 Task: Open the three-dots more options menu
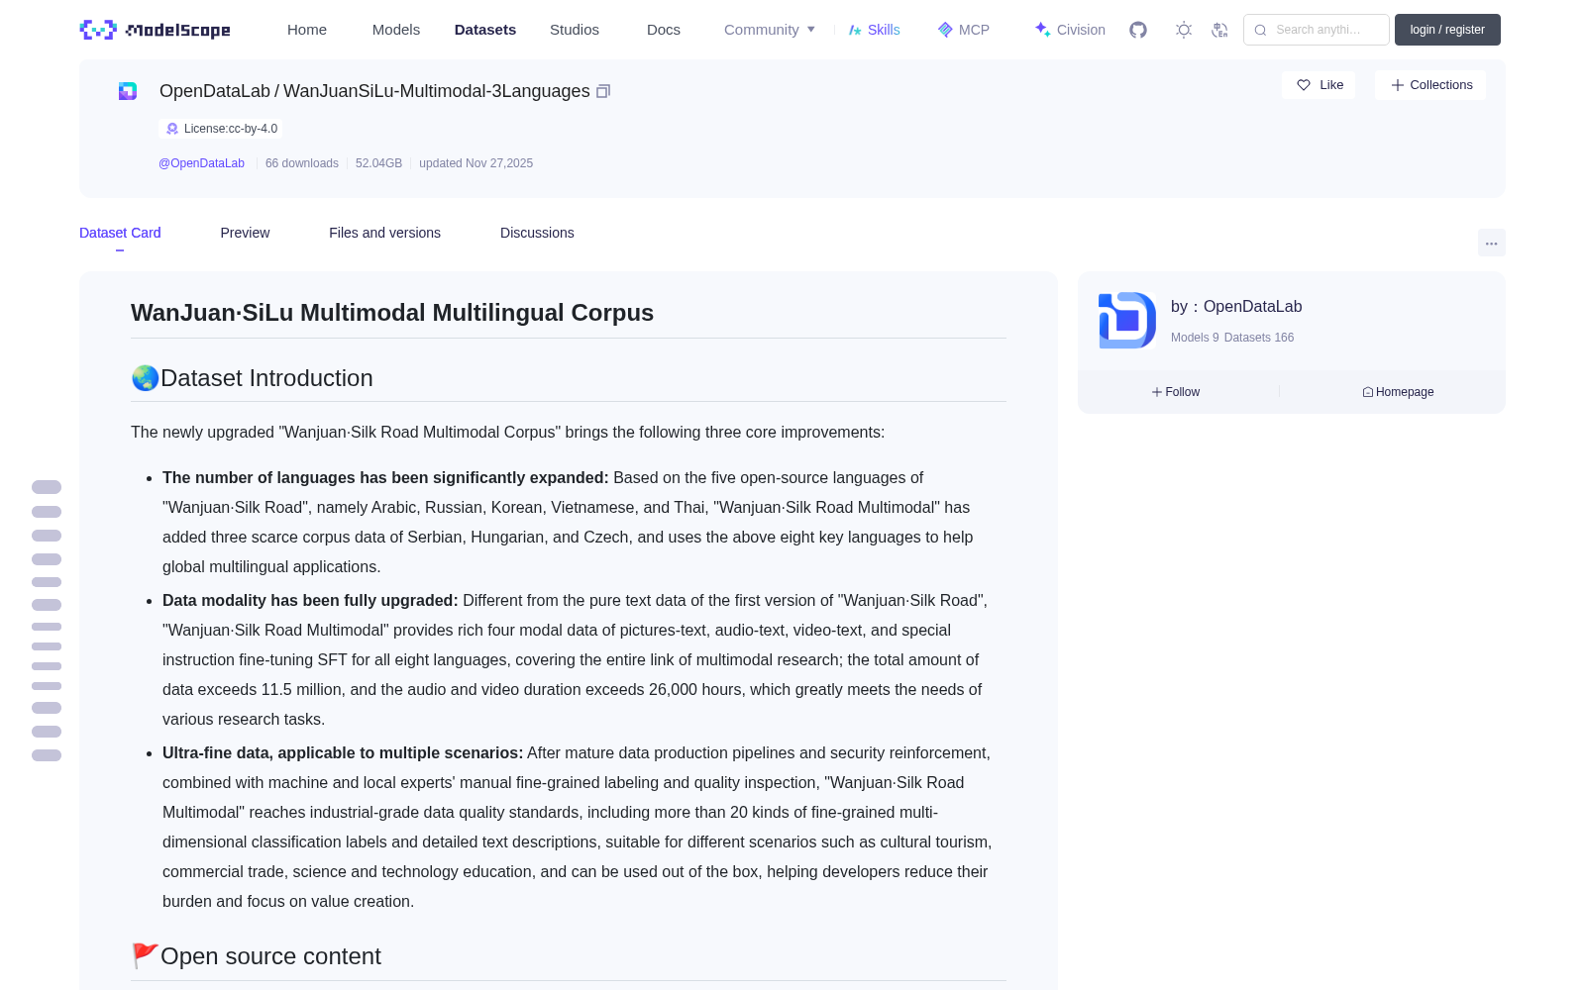(x=1491, y=243)
